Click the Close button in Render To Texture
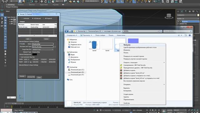 [39, 78]
